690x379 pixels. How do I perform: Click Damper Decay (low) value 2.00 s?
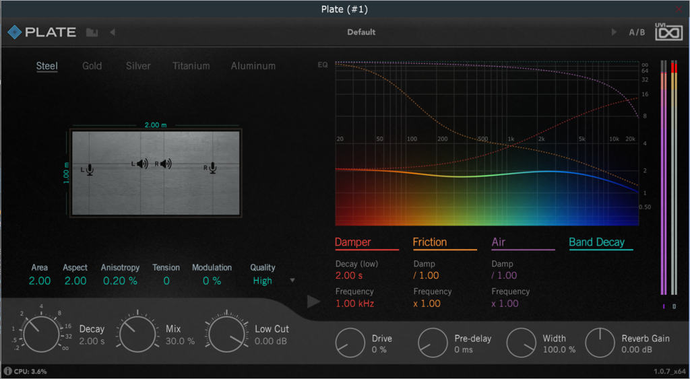350,276
